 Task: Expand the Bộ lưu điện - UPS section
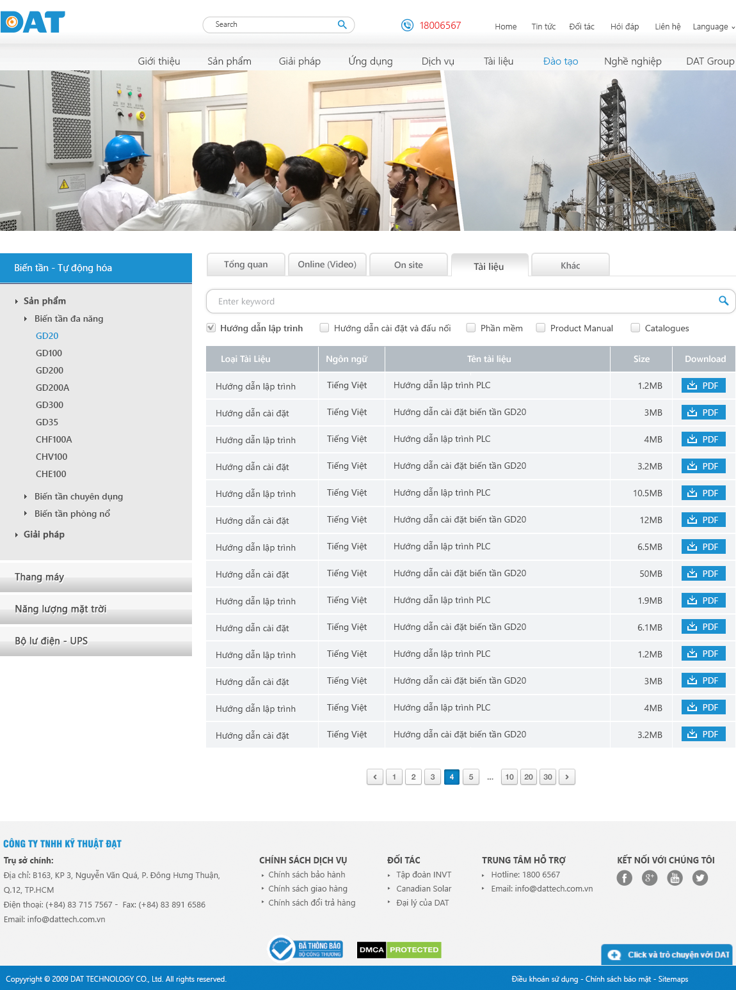click(96, 641)
